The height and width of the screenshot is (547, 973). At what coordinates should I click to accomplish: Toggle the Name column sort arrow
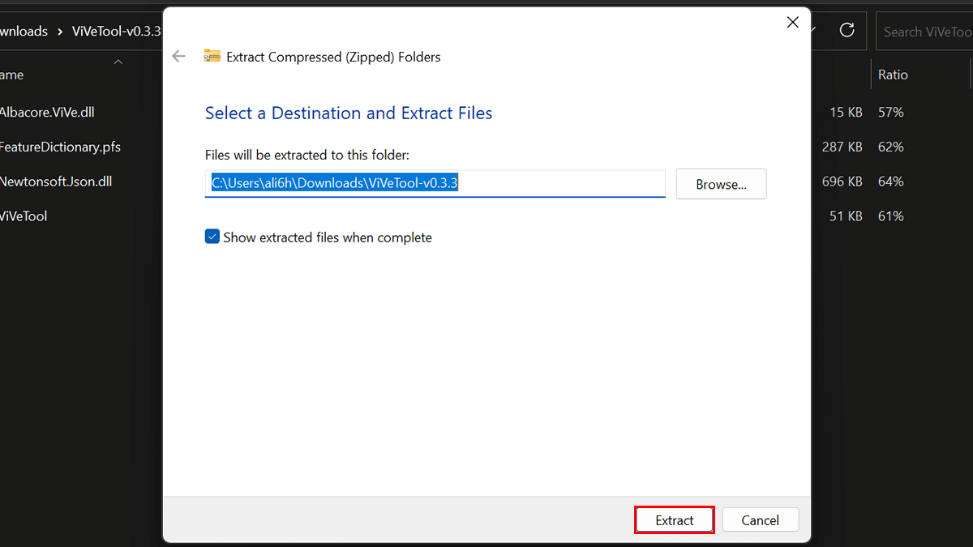pos(118,62)
